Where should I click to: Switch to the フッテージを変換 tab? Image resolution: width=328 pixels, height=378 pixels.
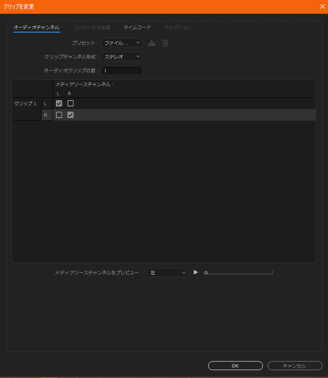click(92, 28)
